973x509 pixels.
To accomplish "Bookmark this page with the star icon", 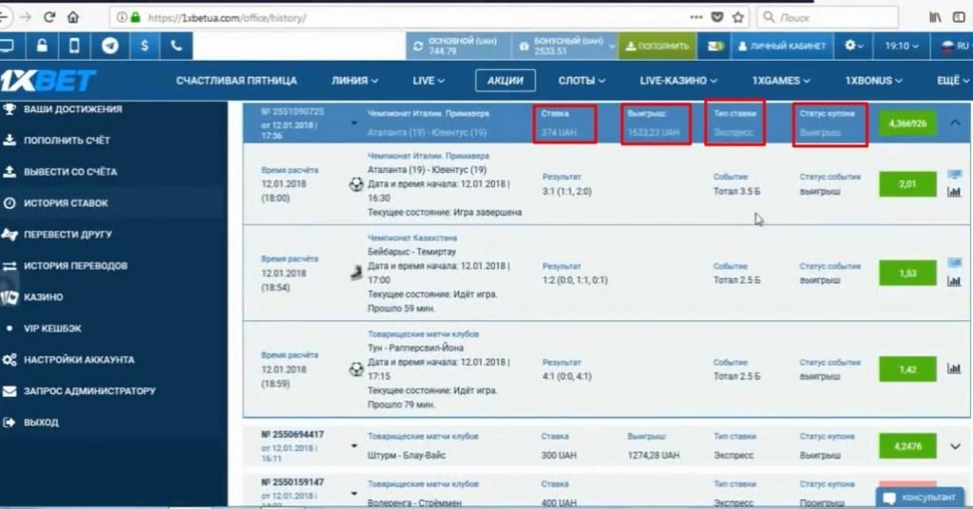I will (x=737, y=17).
